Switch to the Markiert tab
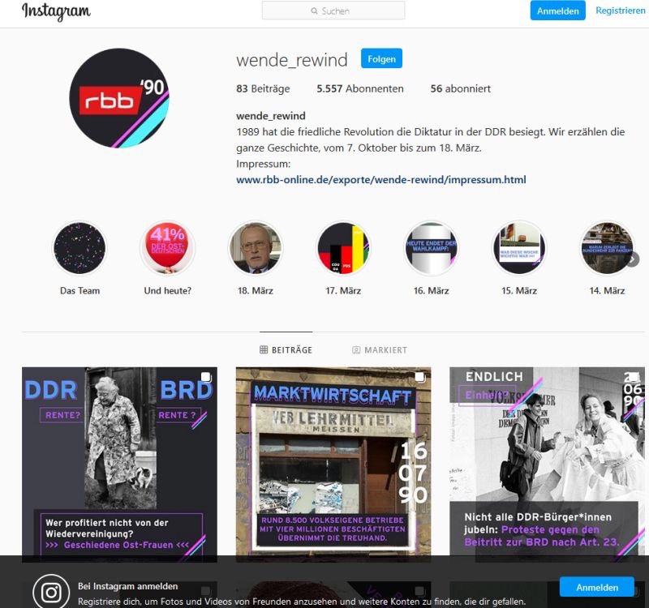The height and width of the screenshot is (608, 649). pos(380,350)
